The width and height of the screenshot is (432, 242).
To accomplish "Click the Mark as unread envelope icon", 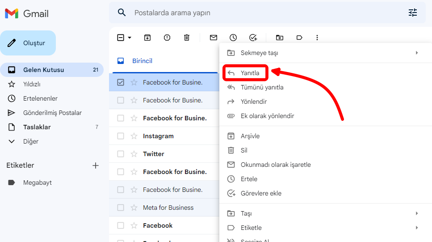I will click(x=214, y=38).
